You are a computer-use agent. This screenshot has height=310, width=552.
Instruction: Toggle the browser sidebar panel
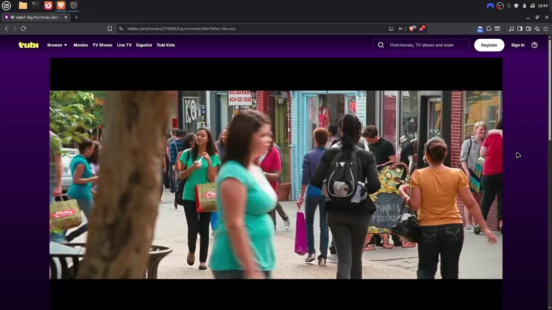click(520, 28)
